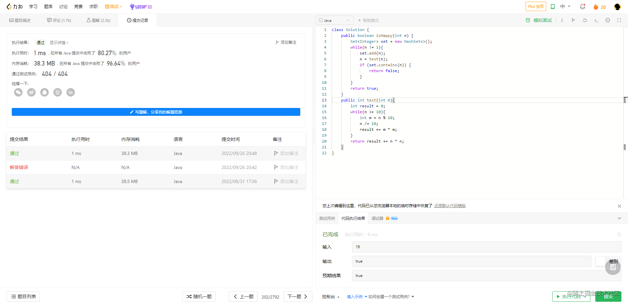Share result to WeChat
The height and width of the screenshot is (305, 628).
pyautogui.click(x=18, y=92)
